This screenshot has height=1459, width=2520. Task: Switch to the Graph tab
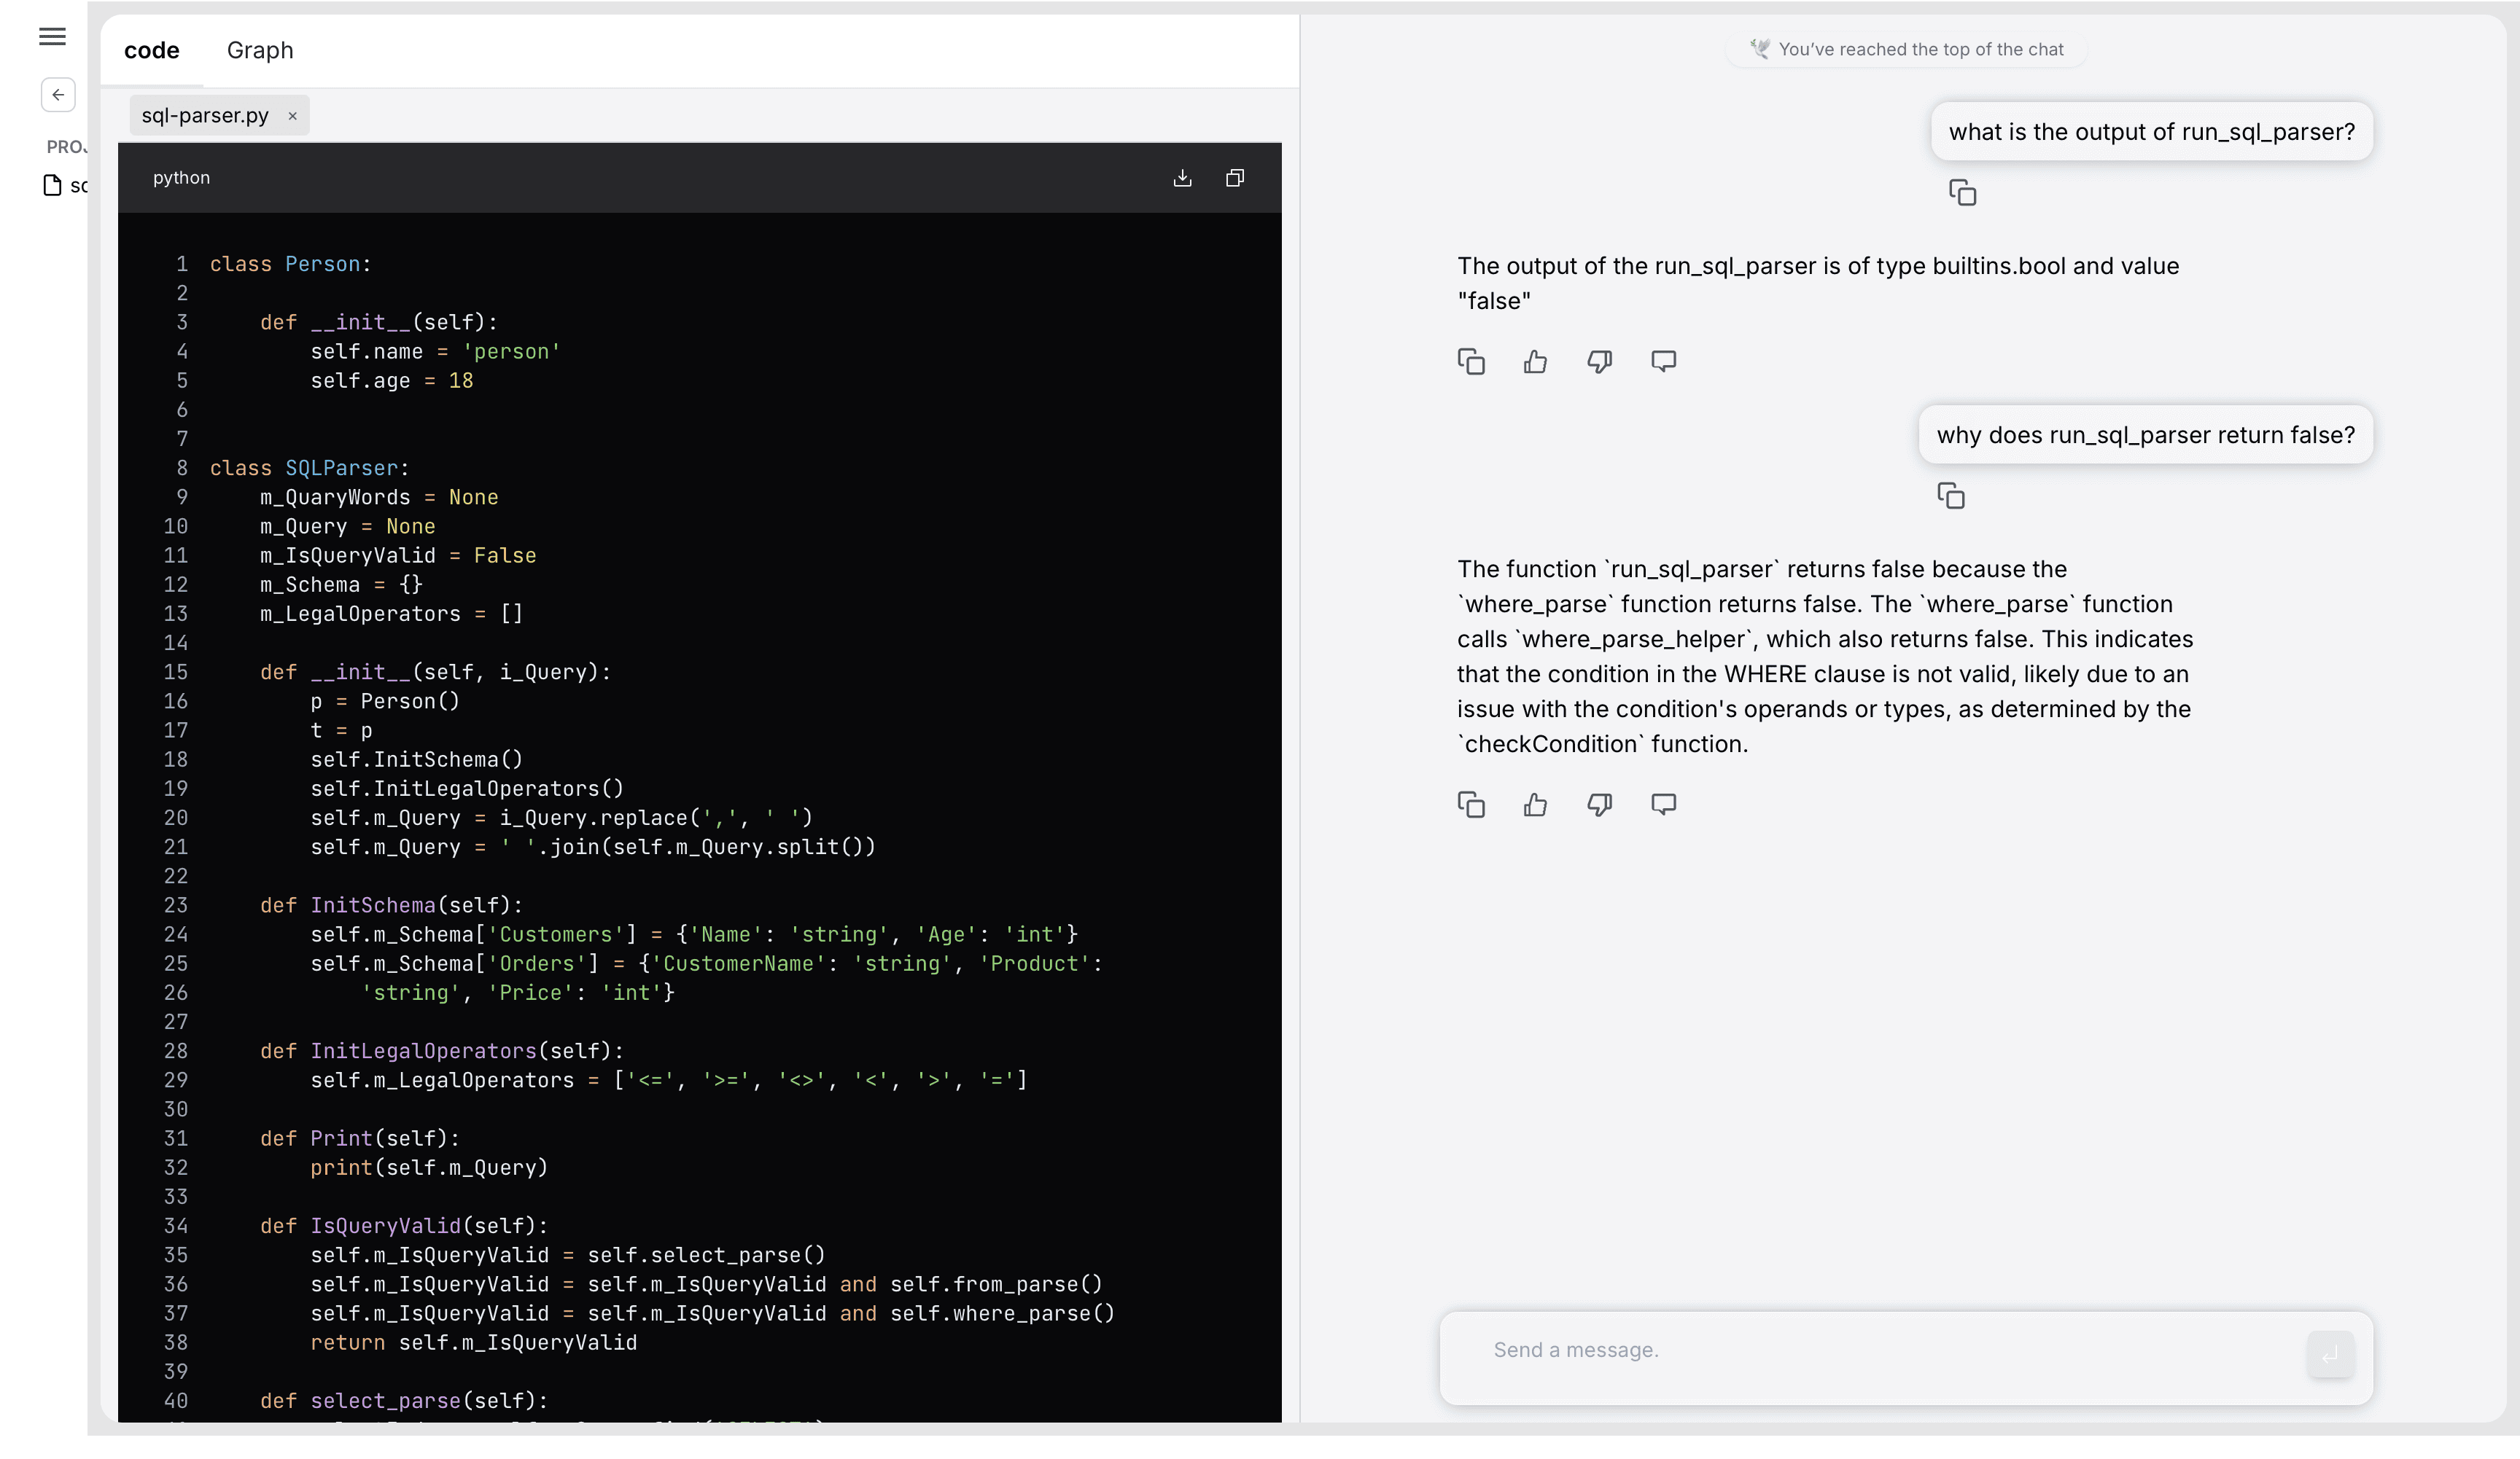coord(260,50)
